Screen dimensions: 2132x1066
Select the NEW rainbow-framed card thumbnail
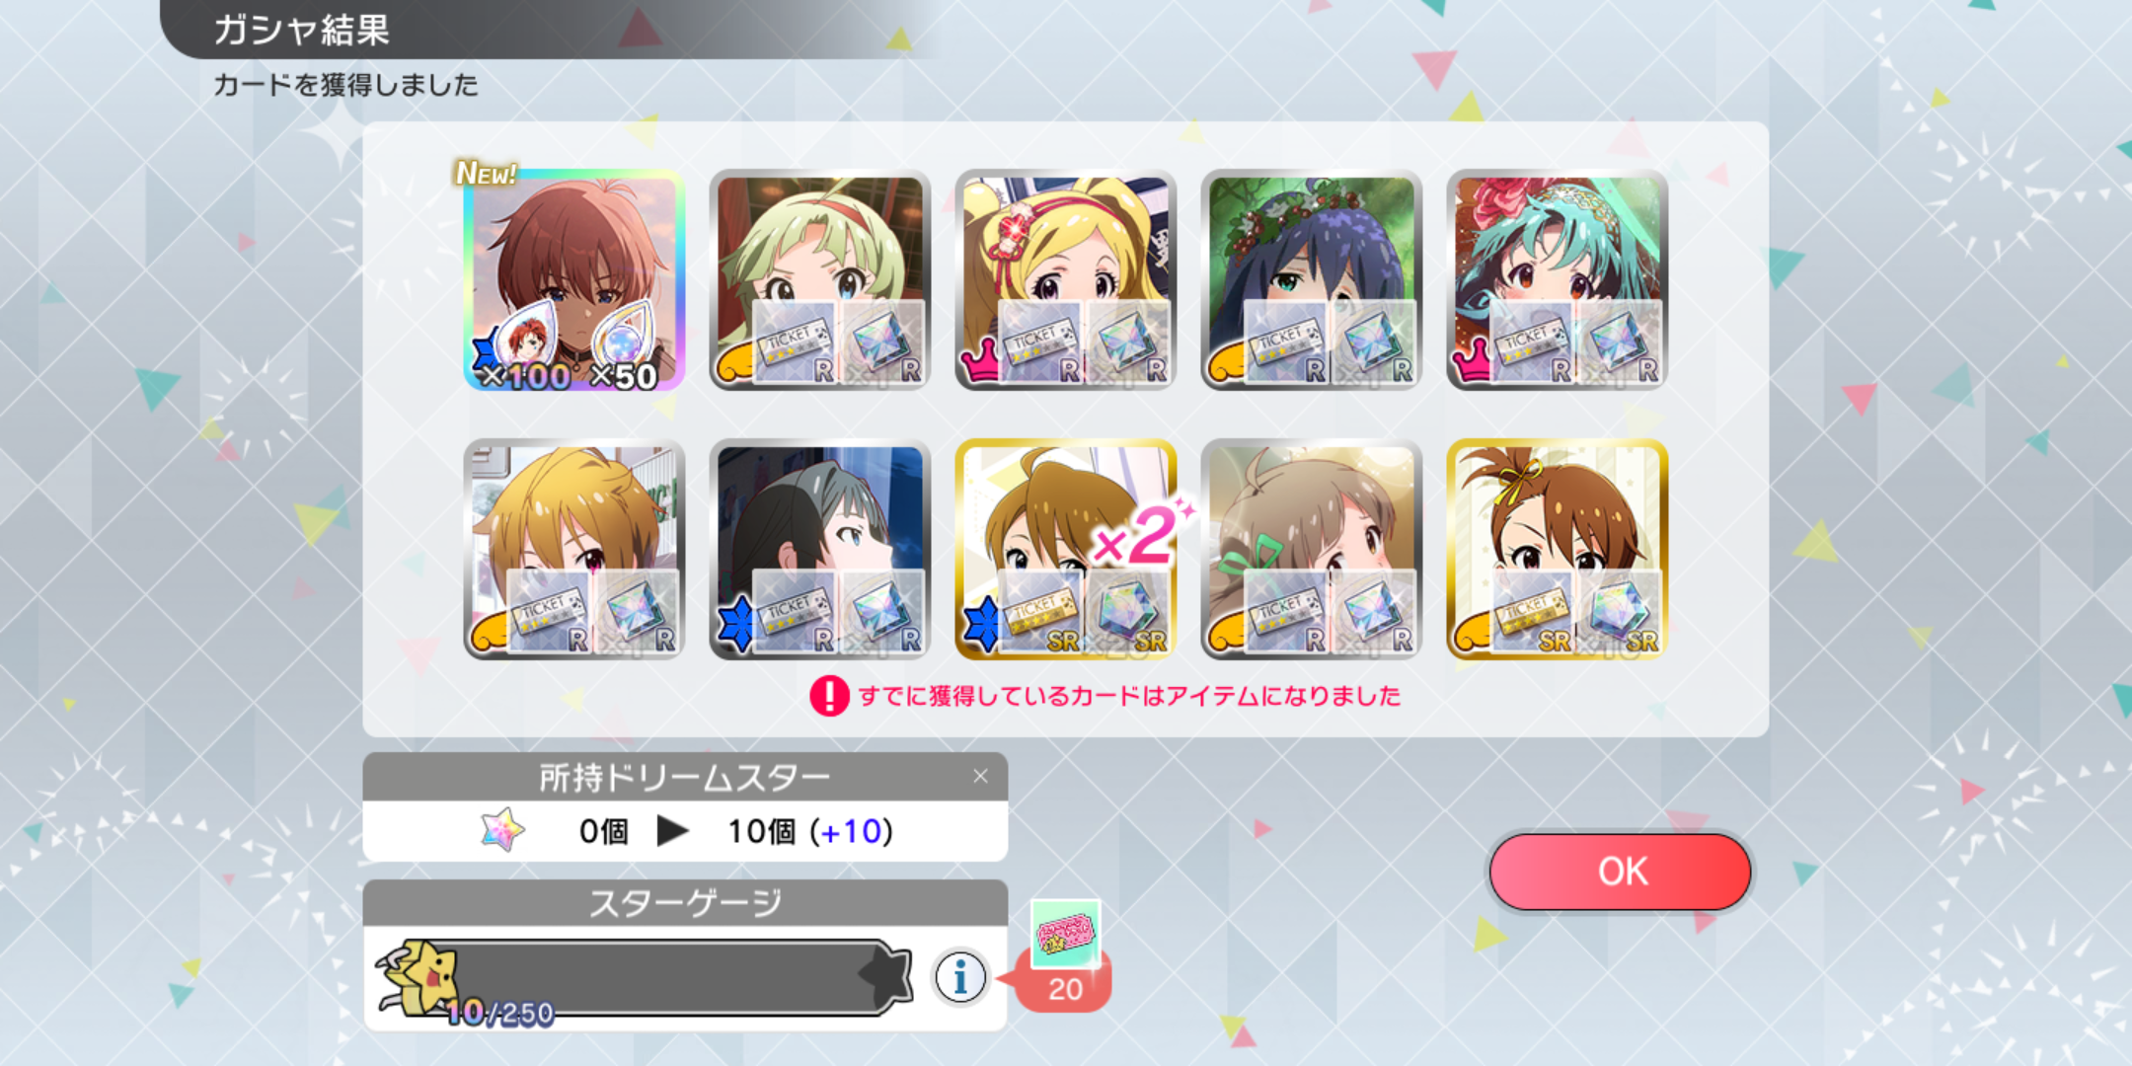[574, 280]
